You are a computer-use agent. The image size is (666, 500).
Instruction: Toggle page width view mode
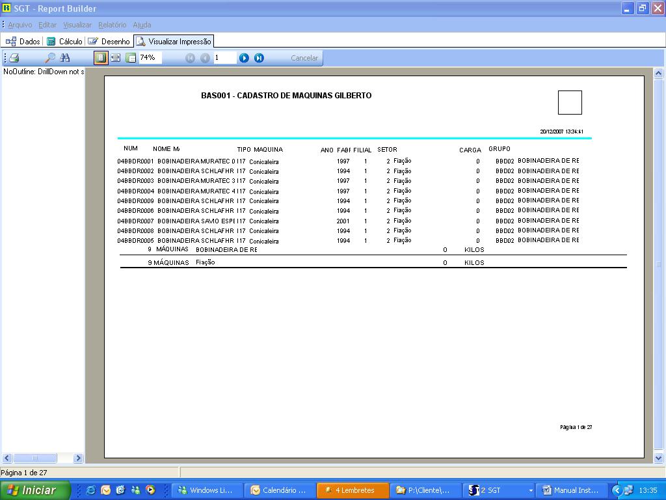point(116,58)
